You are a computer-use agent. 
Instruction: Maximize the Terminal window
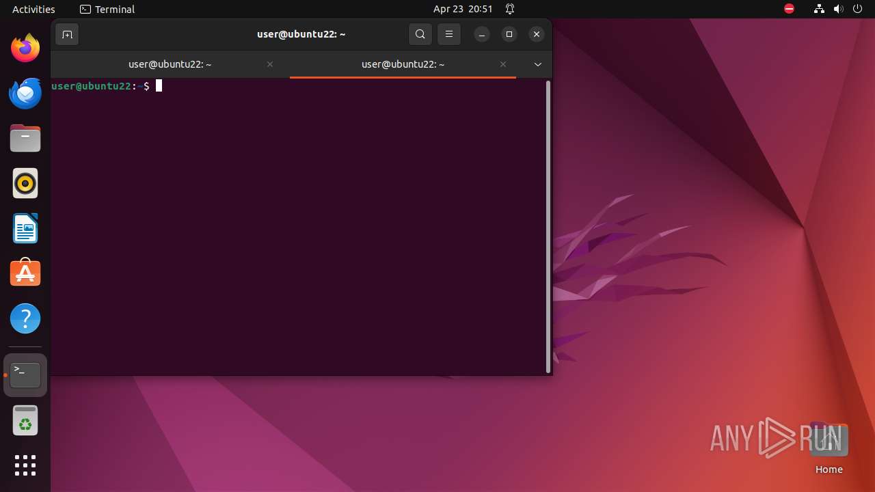[509, 34]
